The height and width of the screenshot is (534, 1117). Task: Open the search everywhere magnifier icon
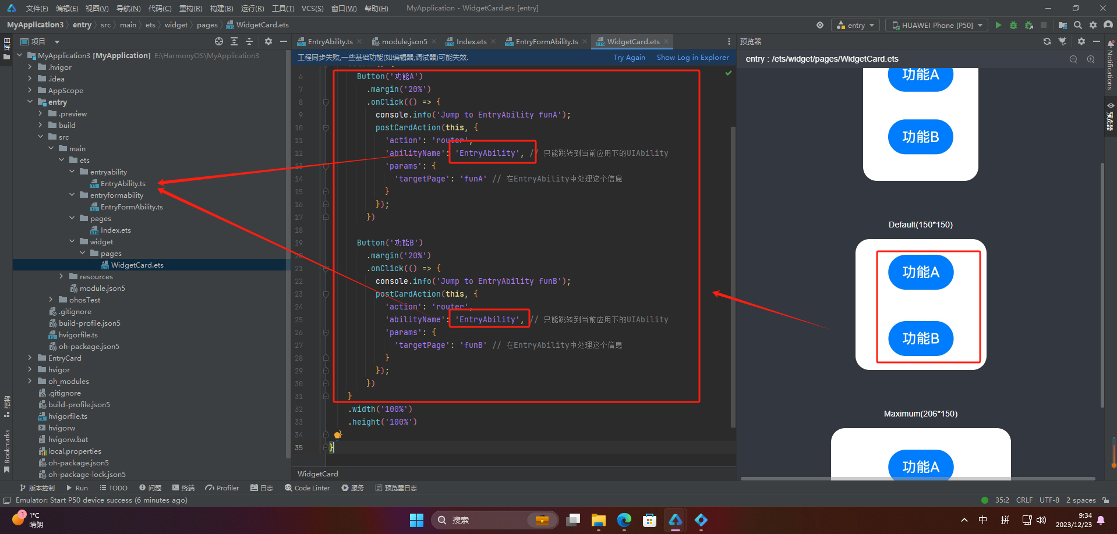tap(1078, 25)
